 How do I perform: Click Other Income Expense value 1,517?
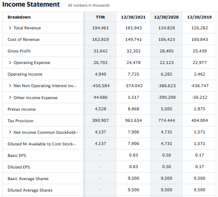tap(133, 97)
